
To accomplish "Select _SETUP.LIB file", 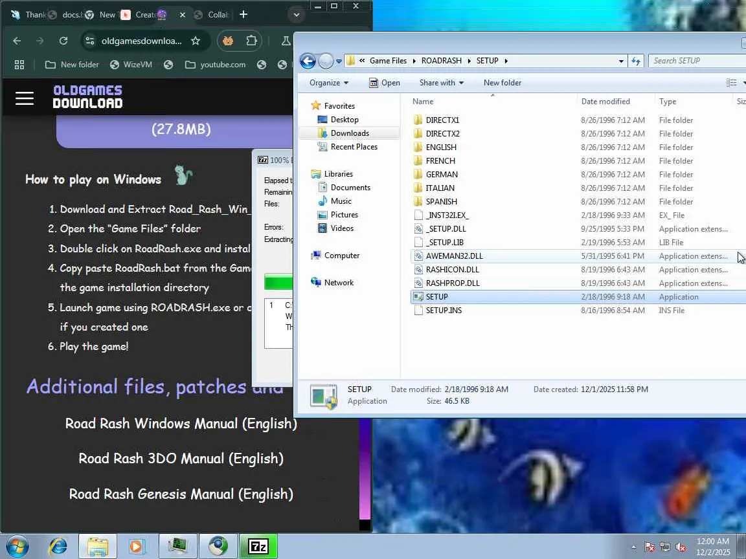I will pos(444,243).
